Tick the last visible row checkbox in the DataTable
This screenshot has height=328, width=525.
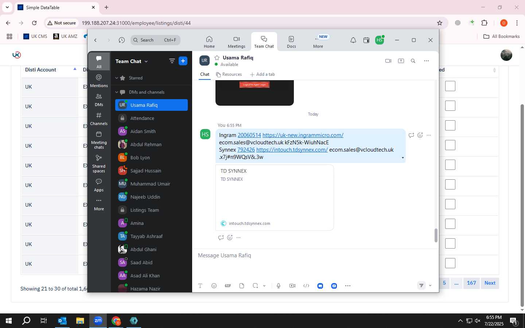pos(450,263)
